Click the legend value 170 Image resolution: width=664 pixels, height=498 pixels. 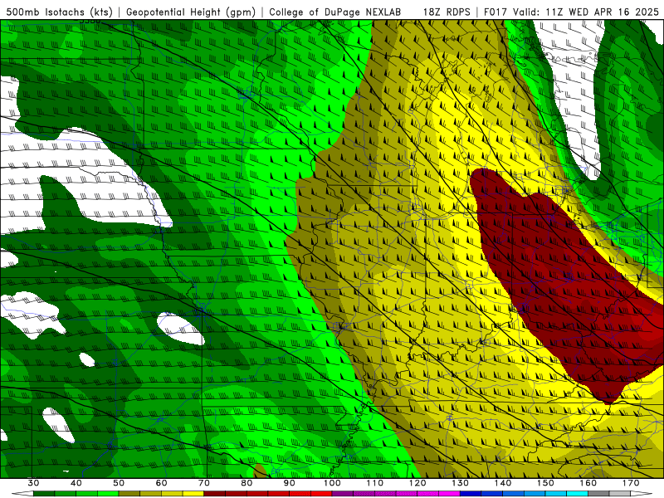[x=631, y=483]
